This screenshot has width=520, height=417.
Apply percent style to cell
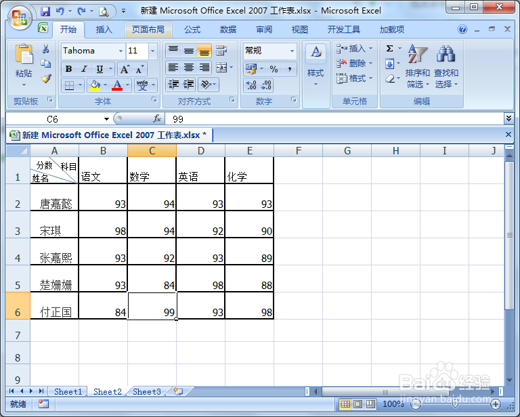coord(274,69)
